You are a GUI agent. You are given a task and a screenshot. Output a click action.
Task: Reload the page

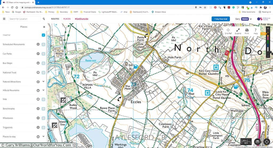coord(12,7)
